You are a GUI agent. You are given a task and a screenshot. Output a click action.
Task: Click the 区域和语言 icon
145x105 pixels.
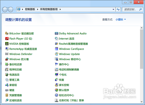7,100
